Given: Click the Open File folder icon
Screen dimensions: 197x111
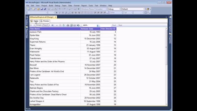Looking at the screenshot, I should click(38, 9).
